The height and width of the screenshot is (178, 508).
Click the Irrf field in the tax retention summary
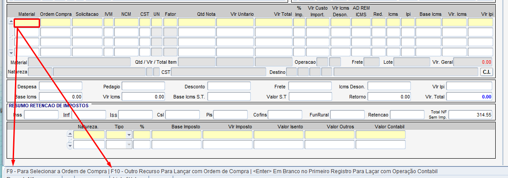point(88,115)
